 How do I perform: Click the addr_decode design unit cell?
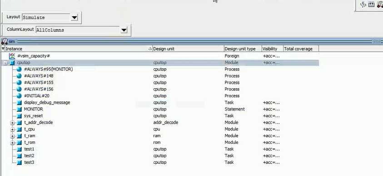click(166, 123)
